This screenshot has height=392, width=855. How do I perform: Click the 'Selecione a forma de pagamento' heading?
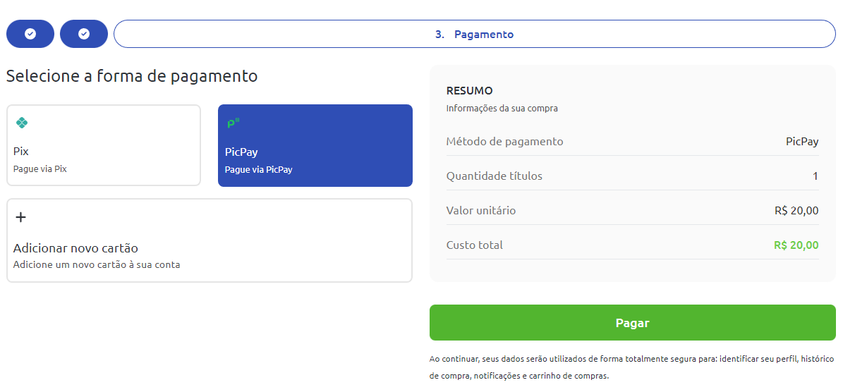(132, 75)
